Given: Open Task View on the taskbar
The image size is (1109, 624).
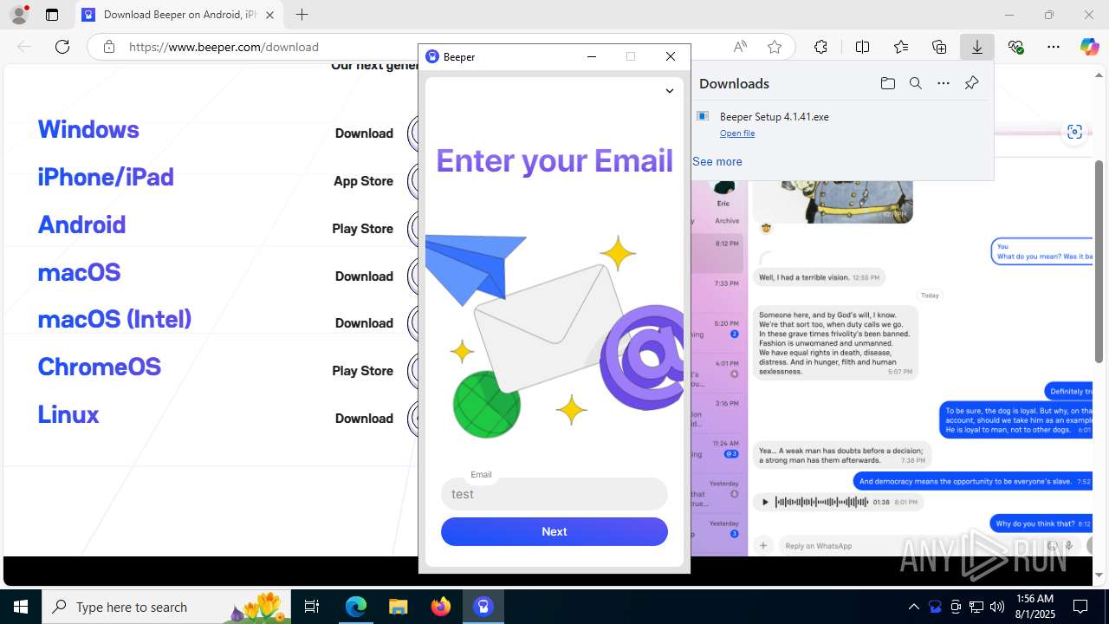Looking at the screenshot, I should (x=312, y=607).
